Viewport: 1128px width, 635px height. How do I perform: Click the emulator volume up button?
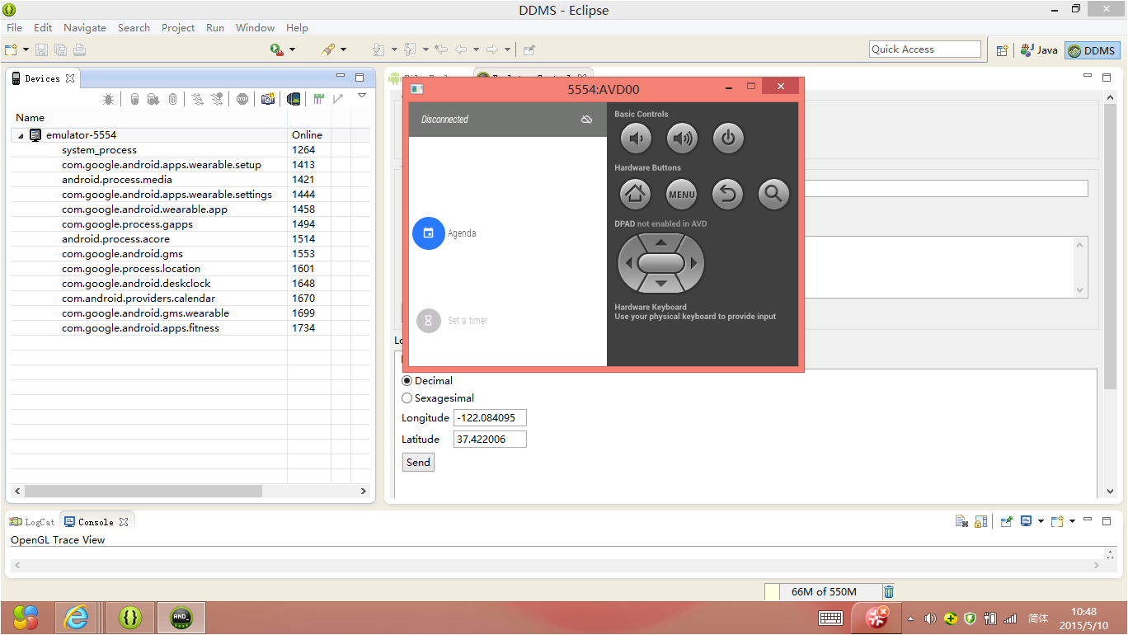682,139
